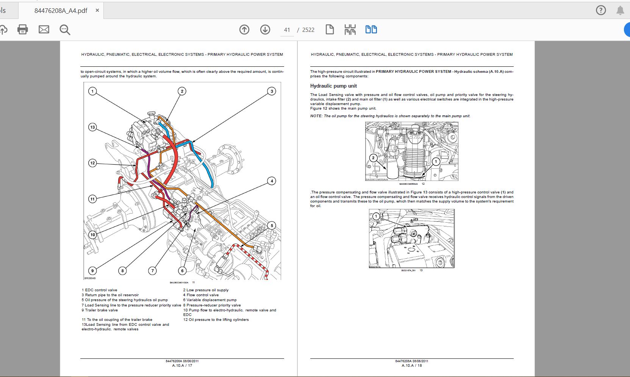This screenshot has height=377, width=630.
Task: Go to next page arrow
Action: click(x=265, y=30)
